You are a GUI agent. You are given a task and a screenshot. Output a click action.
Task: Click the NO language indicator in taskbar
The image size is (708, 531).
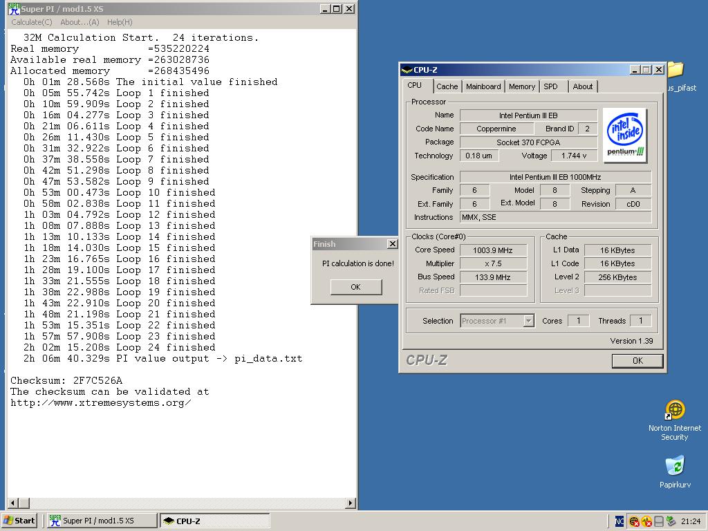(x=619, y=521)
